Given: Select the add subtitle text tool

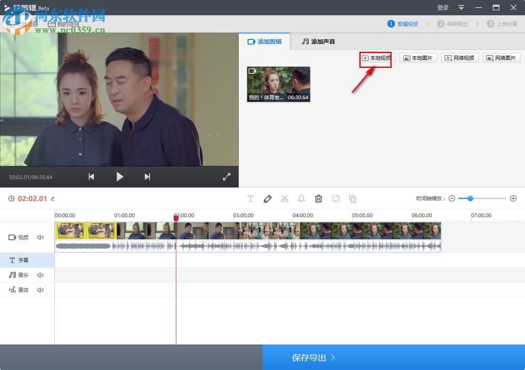Looking at the screenshot, I should tap(250, 199).
